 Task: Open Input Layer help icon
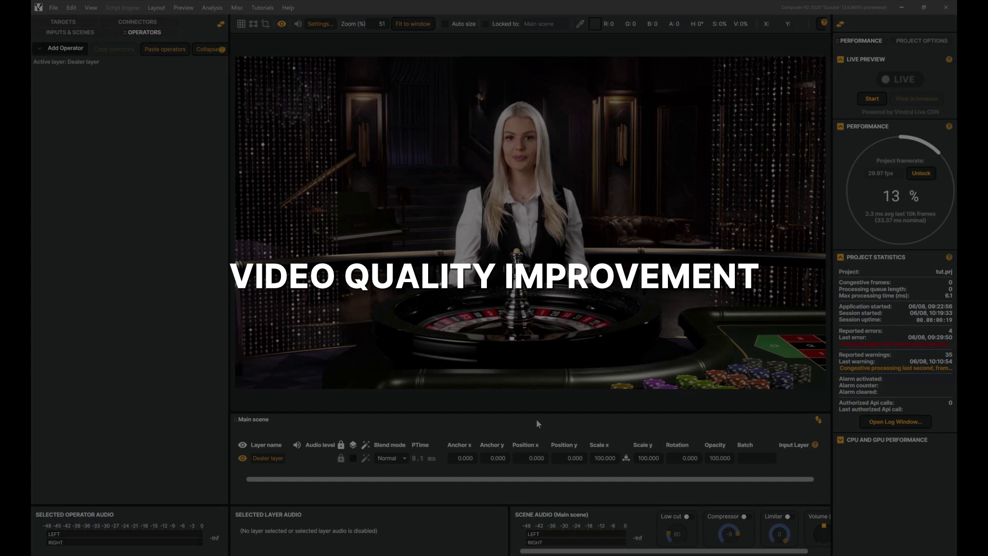pos(815,445)
